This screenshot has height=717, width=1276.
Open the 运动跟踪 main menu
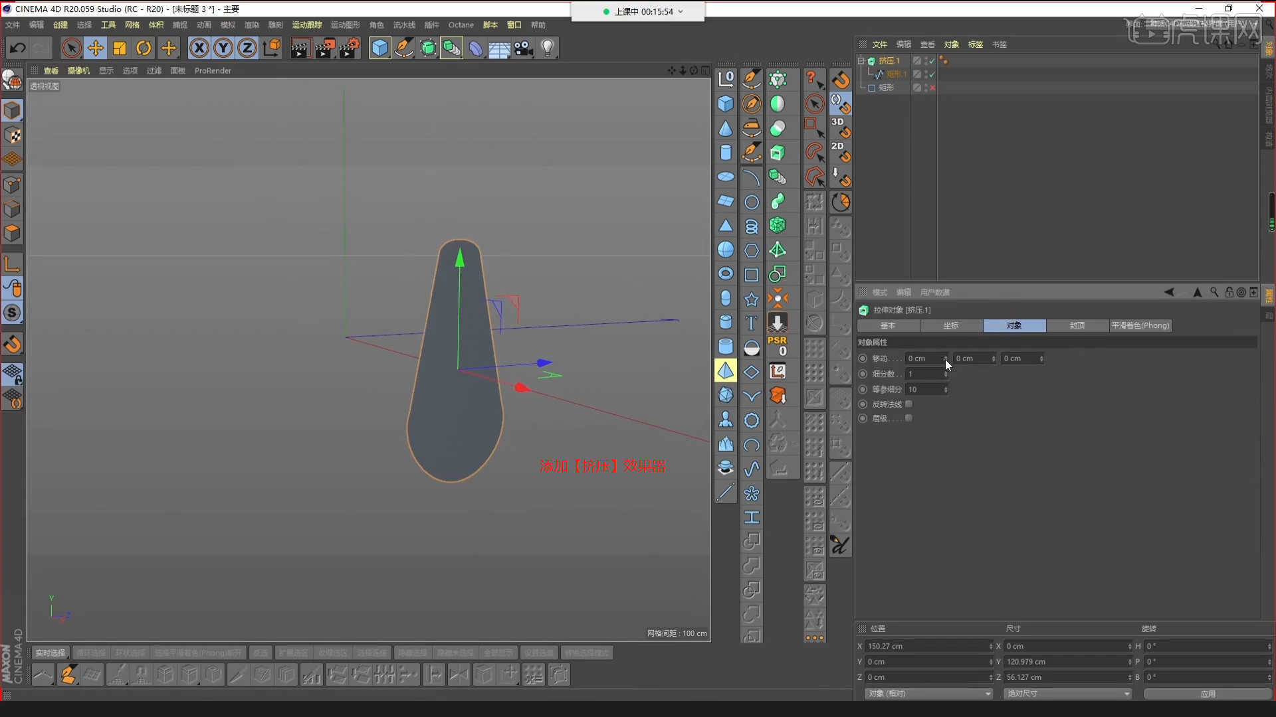(307, 25)
